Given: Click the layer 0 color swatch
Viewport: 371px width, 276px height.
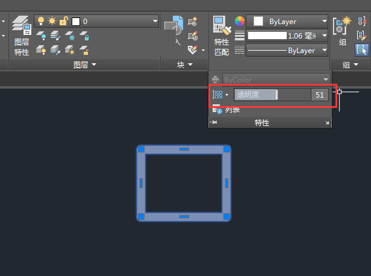Looking at the screenshot, I should pyautogui.click(x=76, y=21).
